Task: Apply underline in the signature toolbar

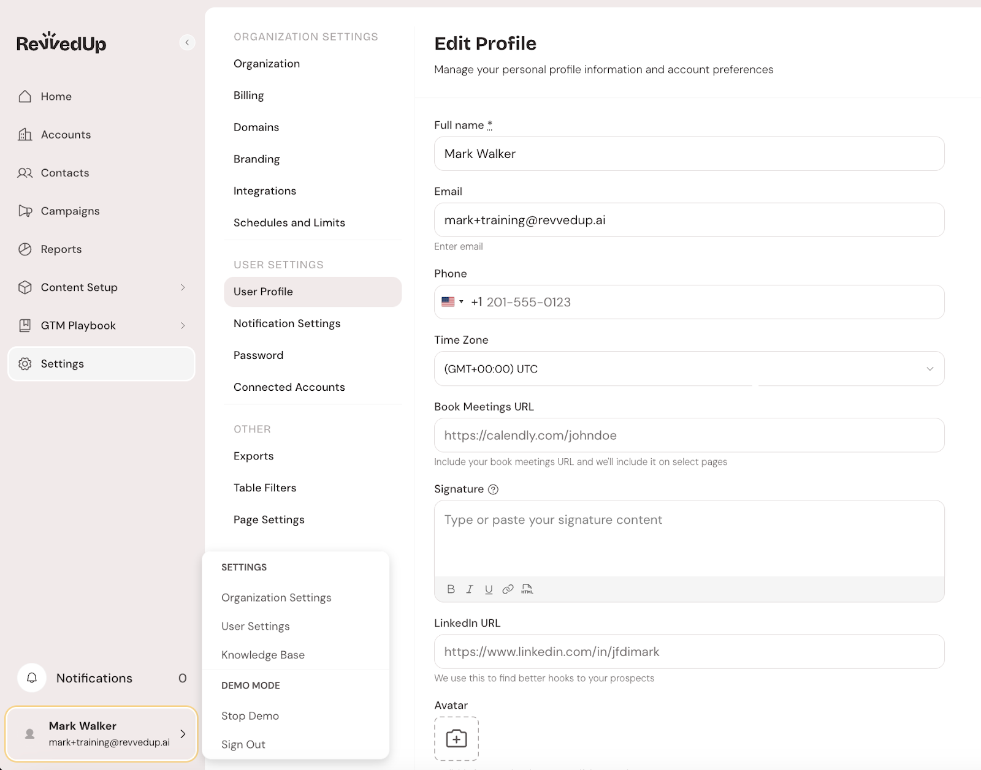Action: [x=489, y=589]
